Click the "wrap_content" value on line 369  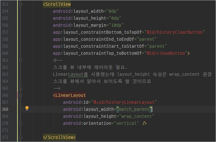[x=136, y=116]
